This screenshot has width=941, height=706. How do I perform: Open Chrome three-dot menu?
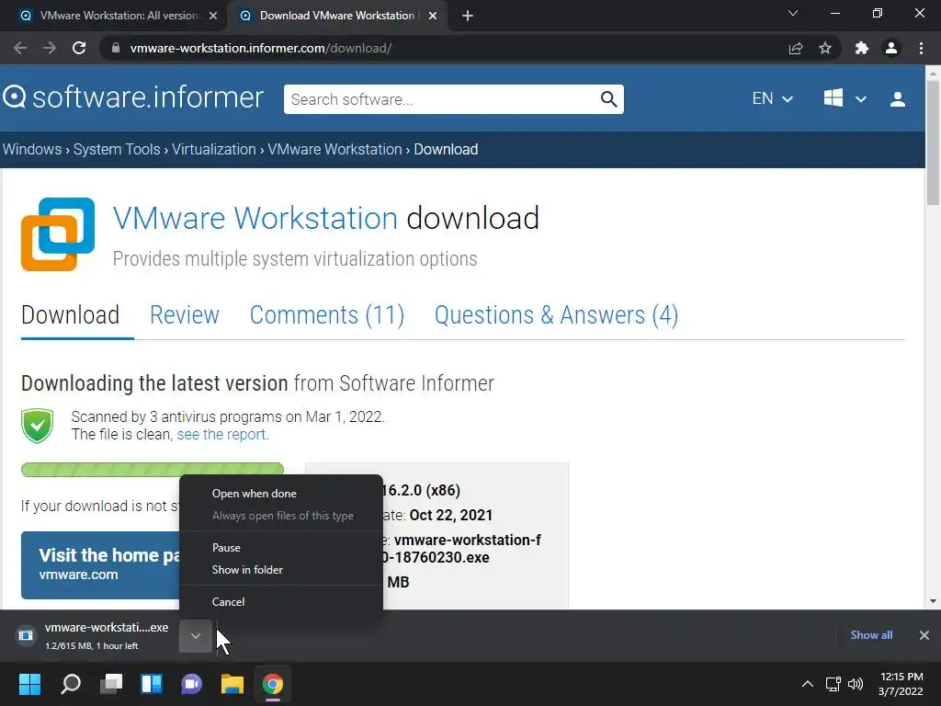click(x=921, y=48)
